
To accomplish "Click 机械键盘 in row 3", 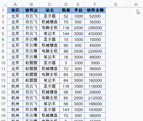I will [50, 22].
